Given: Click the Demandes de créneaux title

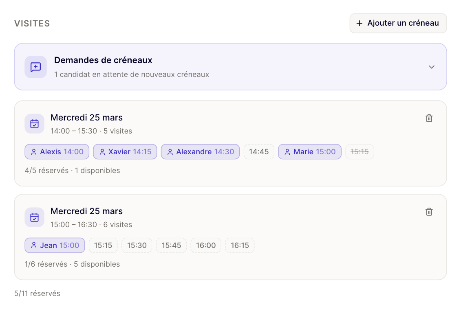Looking at the screenshot, I should click(x=103, y=60).
